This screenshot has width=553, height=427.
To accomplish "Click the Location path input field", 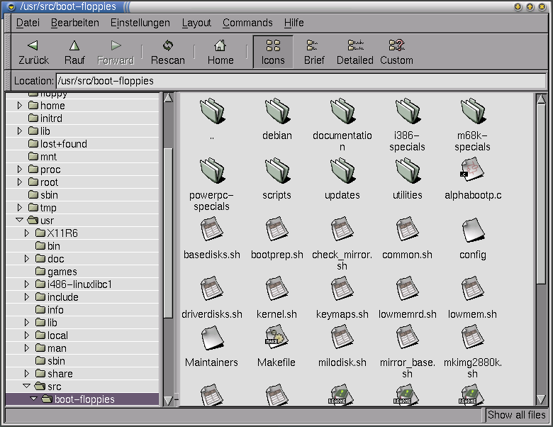I will coord(301,81).
